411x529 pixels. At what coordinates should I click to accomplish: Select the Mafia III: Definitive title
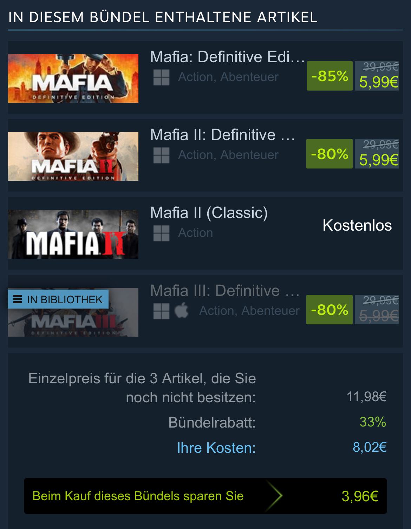pyautogui.click(x=225, y=291)
